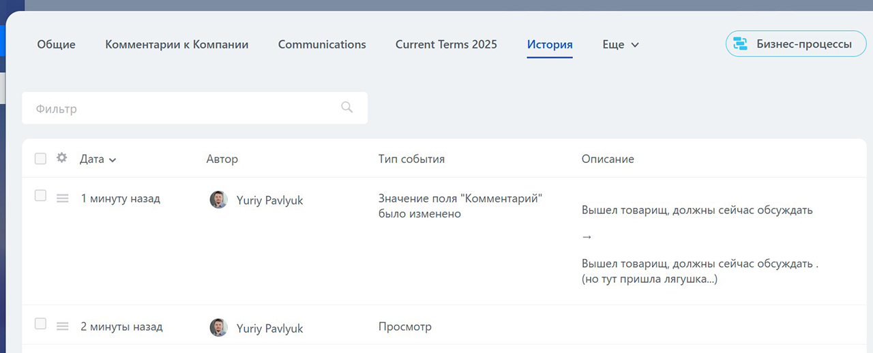Click Yuriy Pavlyuk avatar in Просмотр row
Screen dimensions: 873x353
218,328
